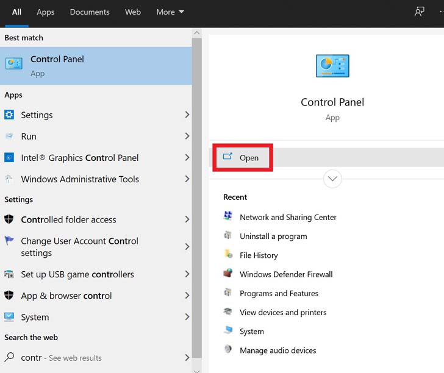Image resolution: width=444 pixels, height=373 pixels.
Task: Click the System monitor icon in Settings list
Action: click(x=9, y=317)
